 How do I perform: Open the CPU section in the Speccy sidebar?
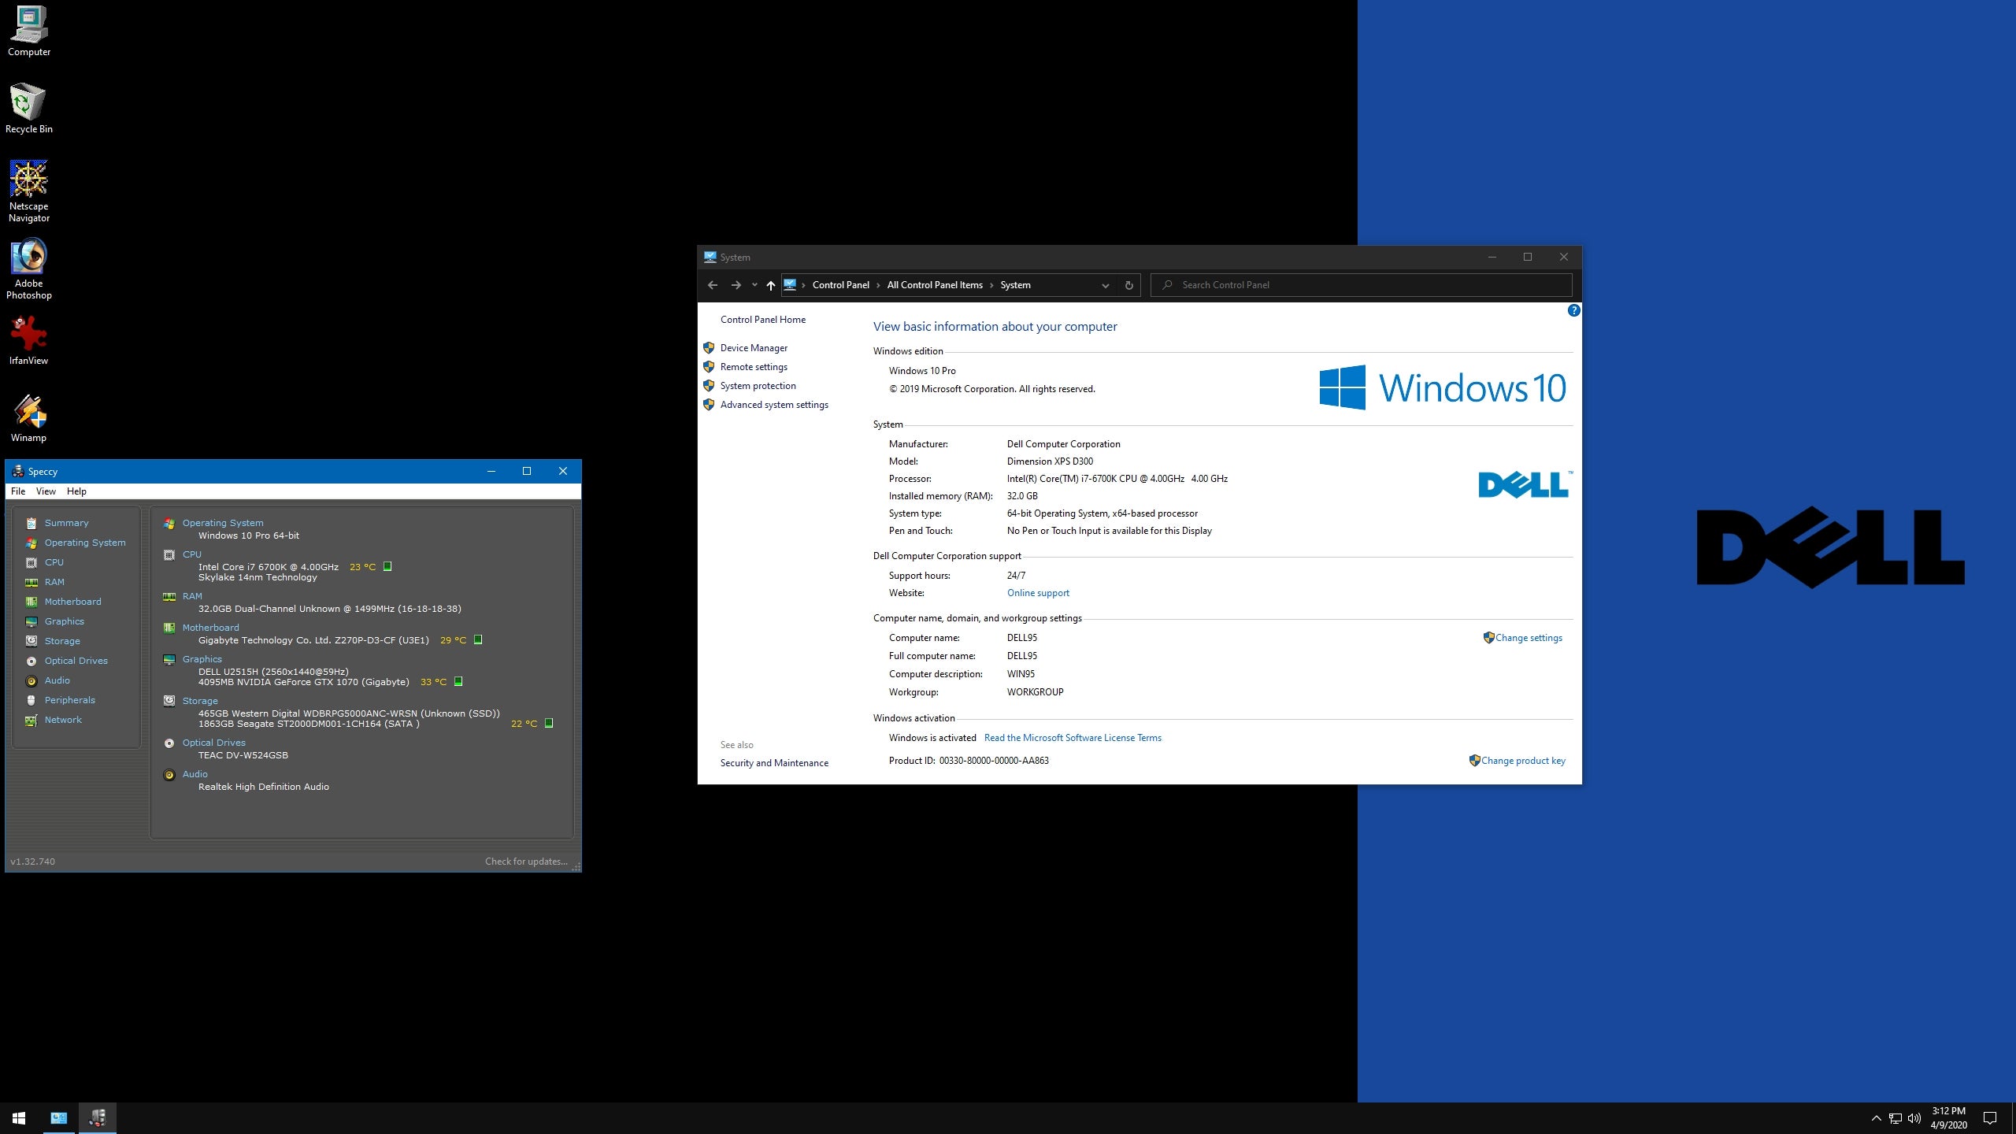[x=54, y=562]
